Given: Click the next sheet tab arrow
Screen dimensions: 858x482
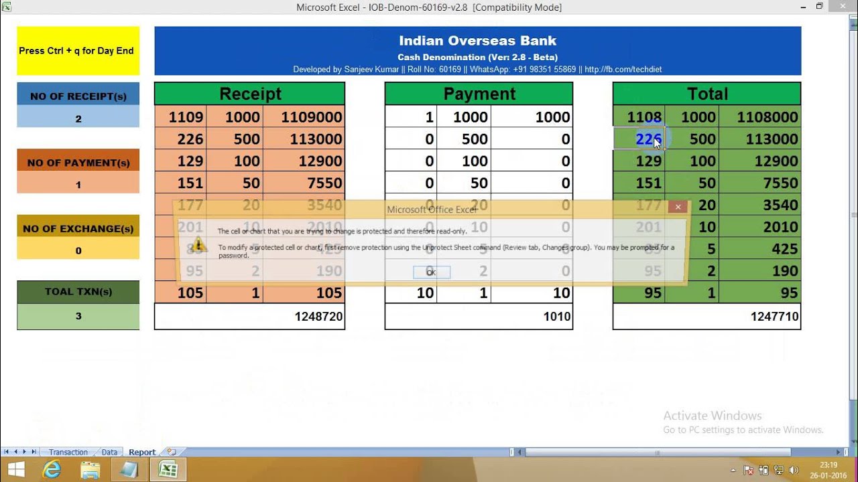Looking at the screenshot, I should (25, 452).
